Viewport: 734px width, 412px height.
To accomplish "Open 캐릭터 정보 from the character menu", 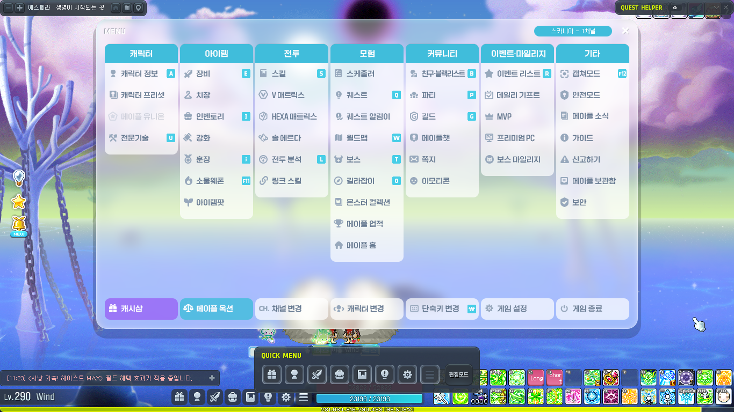I will [x=139, y=73].
